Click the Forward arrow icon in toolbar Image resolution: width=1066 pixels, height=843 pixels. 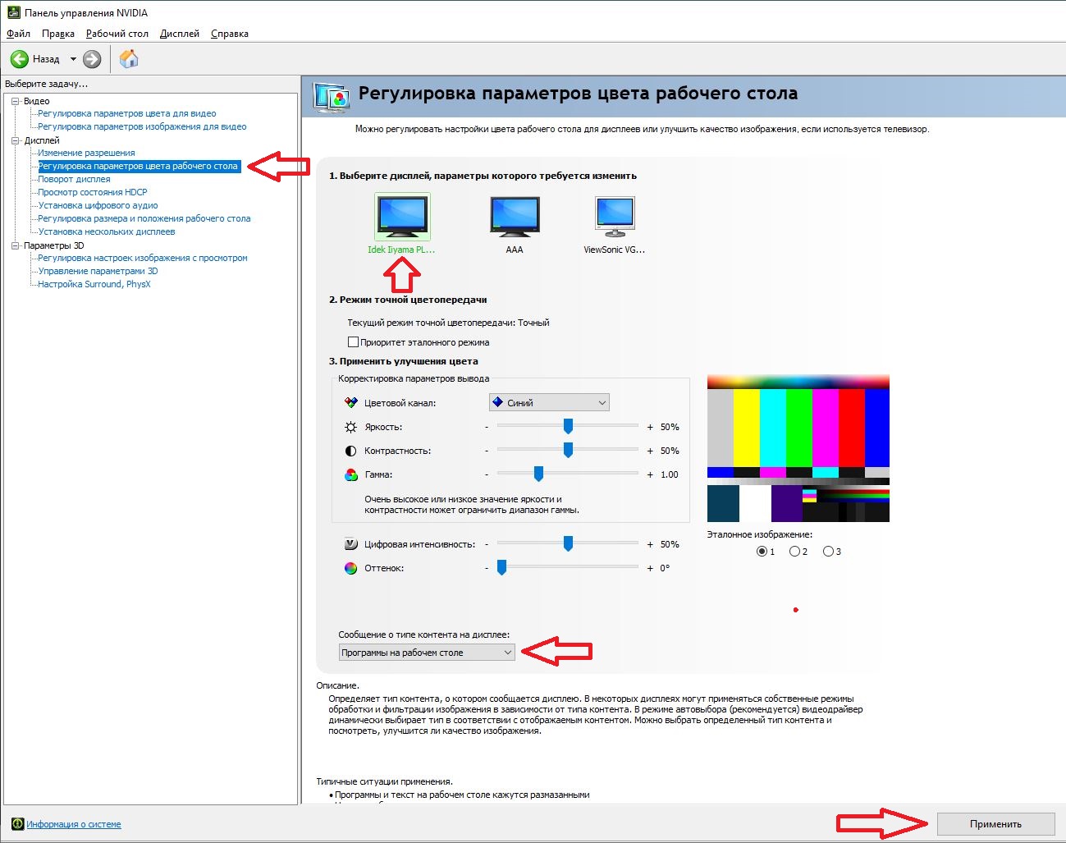click(93, 59)
